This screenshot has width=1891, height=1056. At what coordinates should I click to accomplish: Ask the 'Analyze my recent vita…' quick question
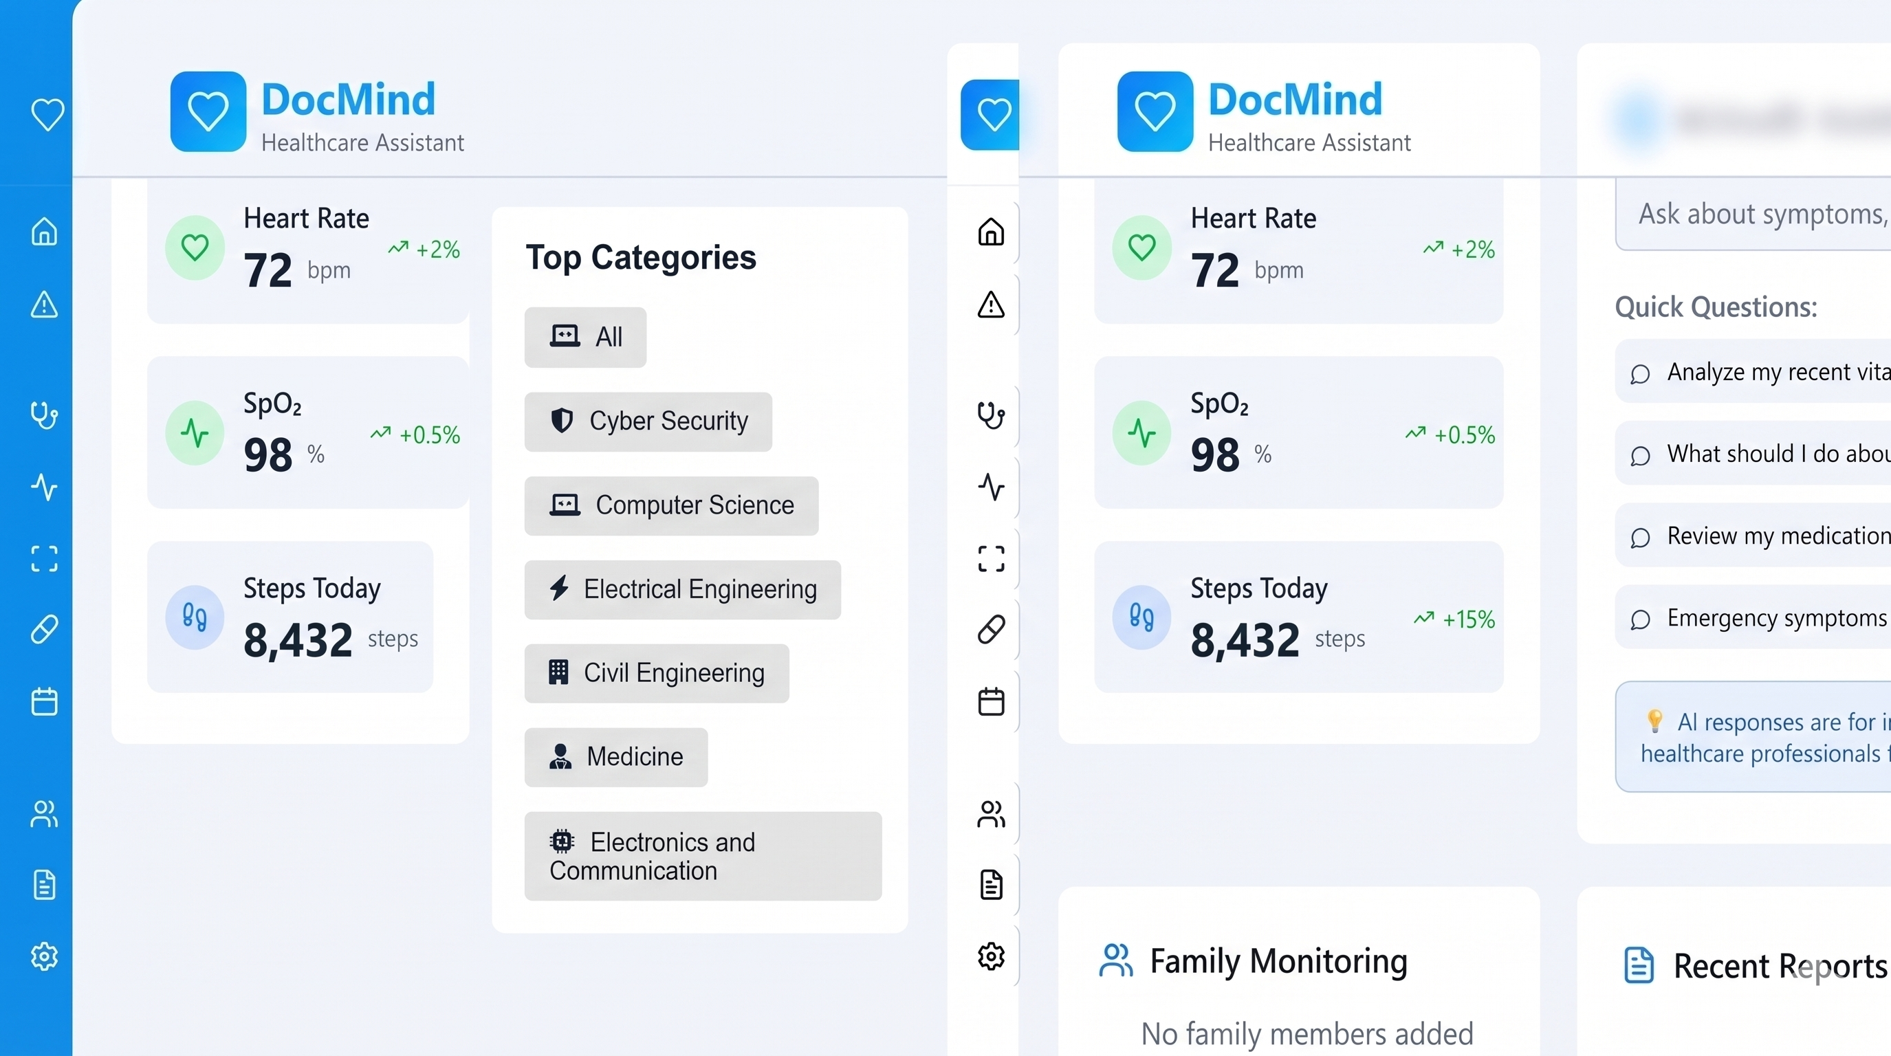[1753, 371]
